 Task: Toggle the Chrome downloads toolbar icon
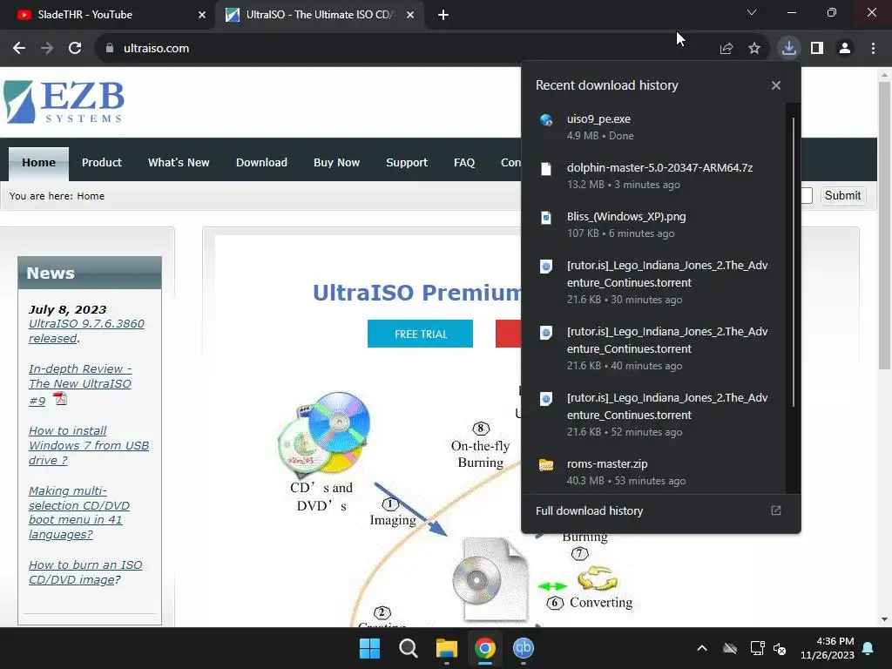click(789, 48)
